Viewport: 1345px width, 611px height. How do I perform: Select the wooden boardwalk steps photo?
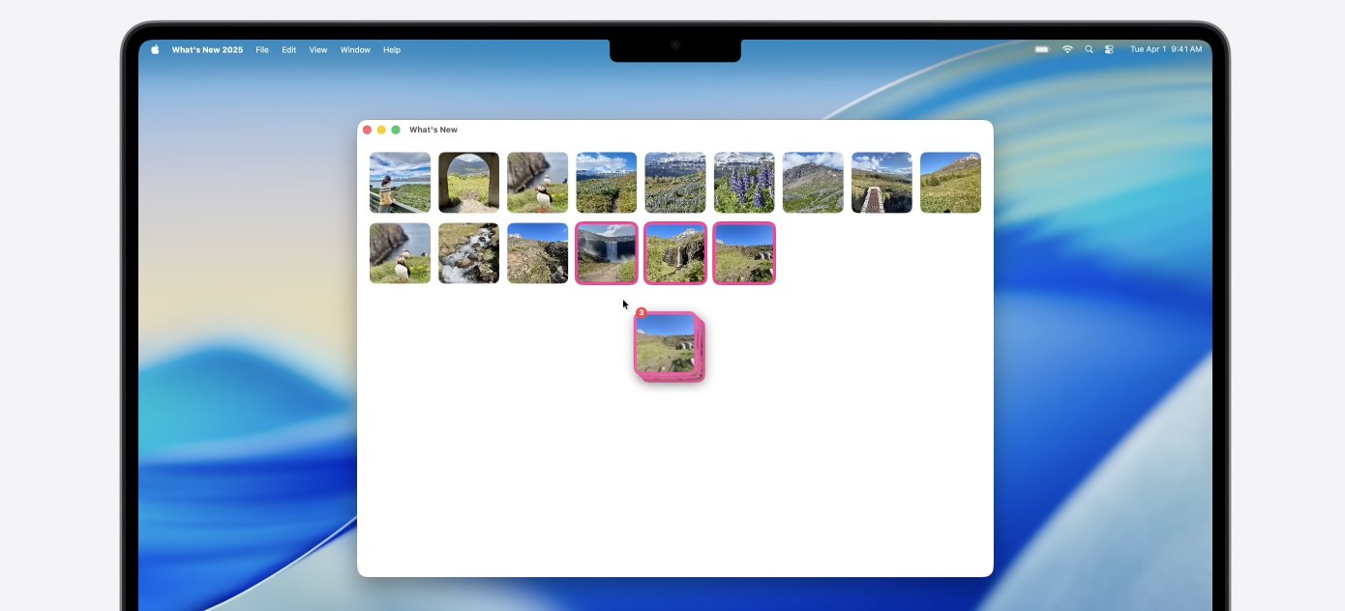click(x=882, y=182)
